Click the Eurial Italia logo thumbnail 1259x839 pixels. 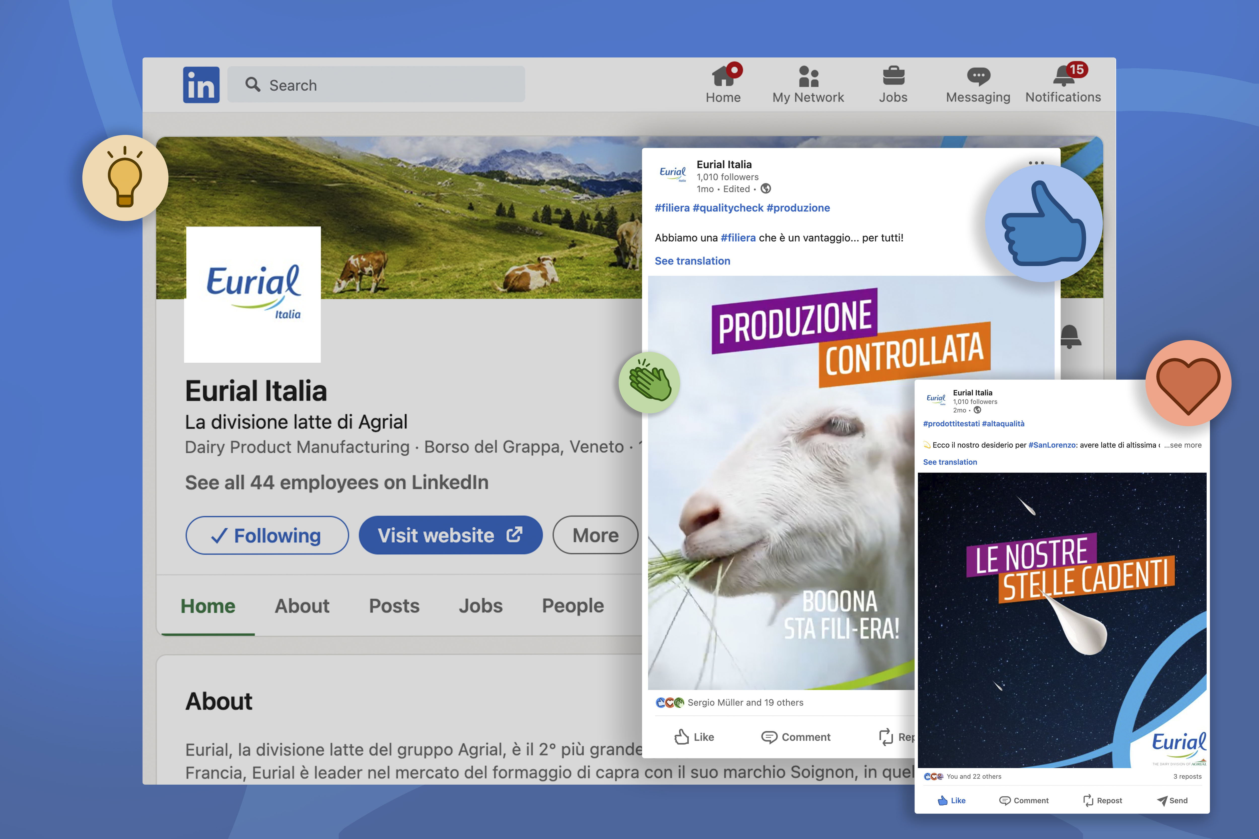pos(253,294)
